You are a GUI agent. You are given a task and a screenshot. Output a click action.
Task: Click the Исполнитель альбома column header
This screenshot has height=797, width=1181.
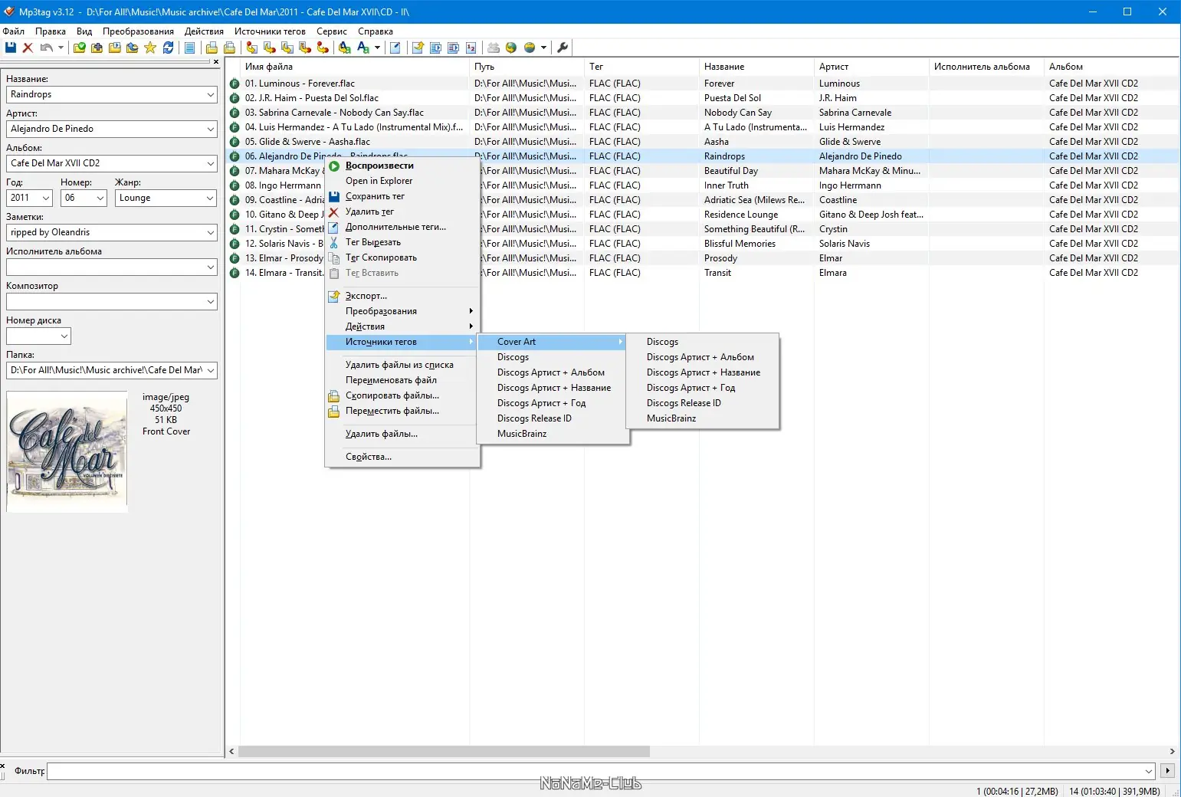[x=986, y=67]
